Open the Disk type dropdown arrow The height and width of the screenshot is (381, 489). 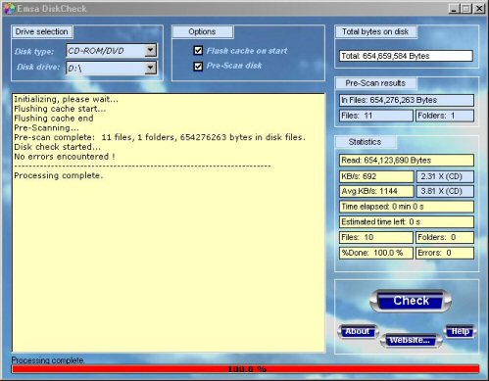click(x=150, y=50)
